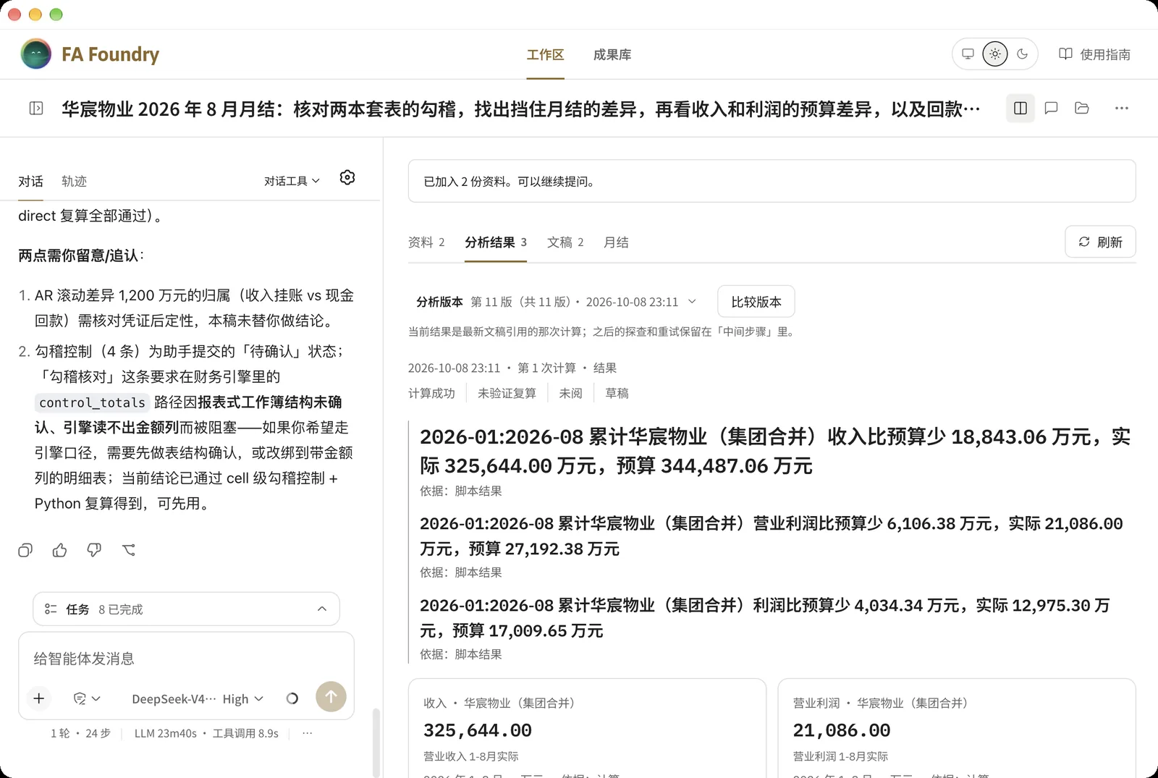Give the reply a thumbs up
The height and width of the screenshot is (778, 1158).
point(60,551)
